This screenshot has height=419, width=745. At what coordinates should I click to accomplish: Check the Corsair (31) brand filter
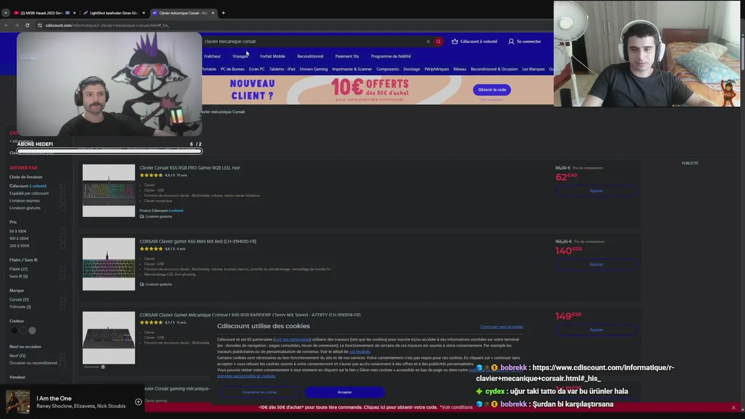pos(63,300)
